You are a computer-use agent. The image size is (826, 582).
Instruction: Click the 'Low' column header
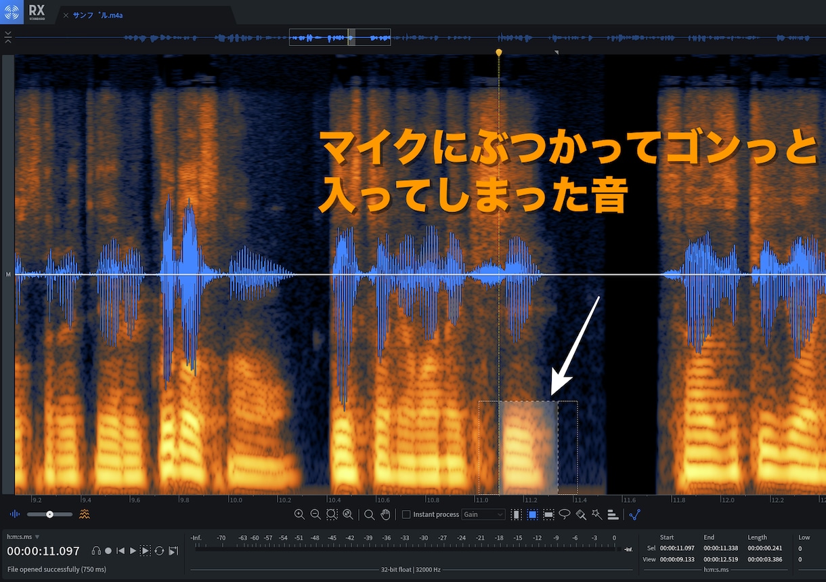coord(804,537)
